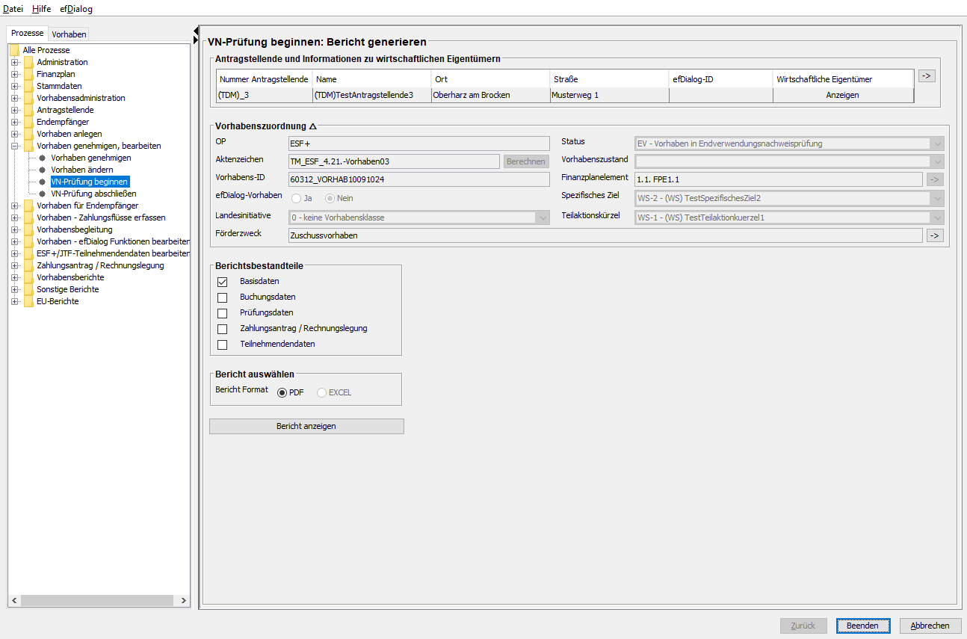The image size is (967, 639).
Task: Collapse the Vorhabenszuordnung section triangle
Action: coord(312,127)
